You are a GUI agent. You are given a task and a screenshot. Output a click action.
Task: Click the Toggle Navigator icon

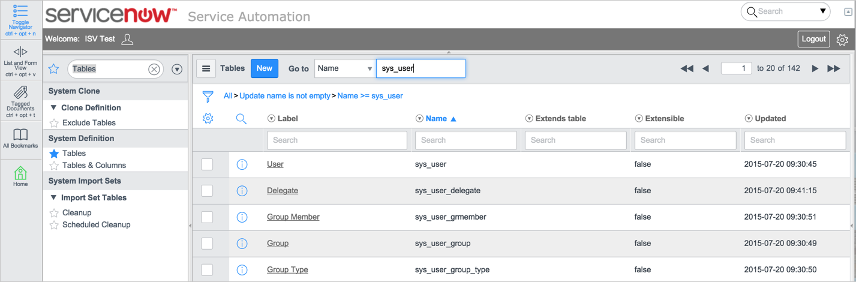(20, 11)
